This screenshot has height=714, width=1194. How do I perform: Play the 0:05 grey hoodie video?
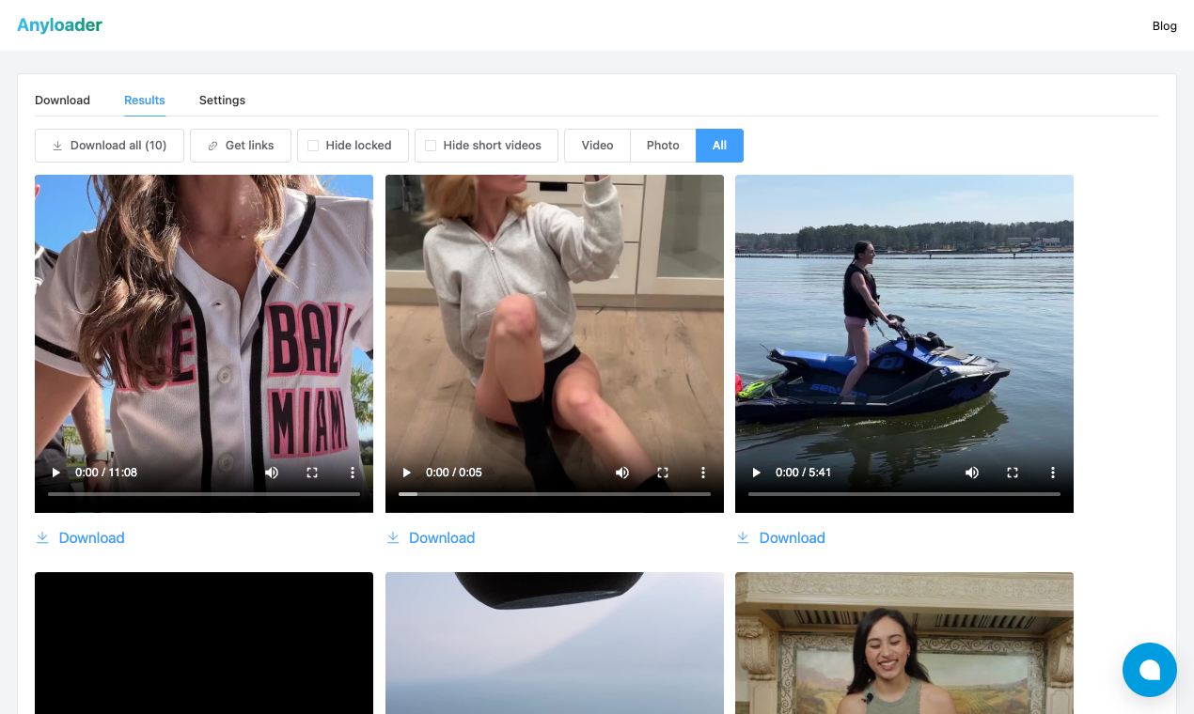[x=406, y=473]
